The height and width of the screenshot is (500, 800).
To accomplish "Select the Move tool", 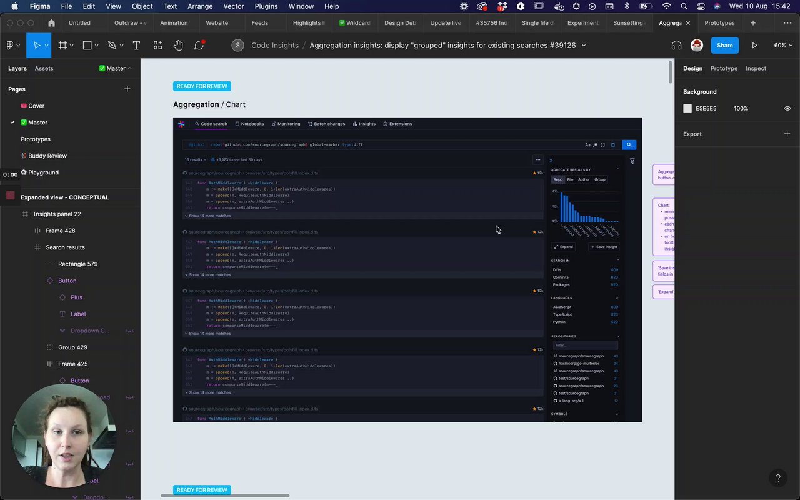I will [x=36, y=46].
